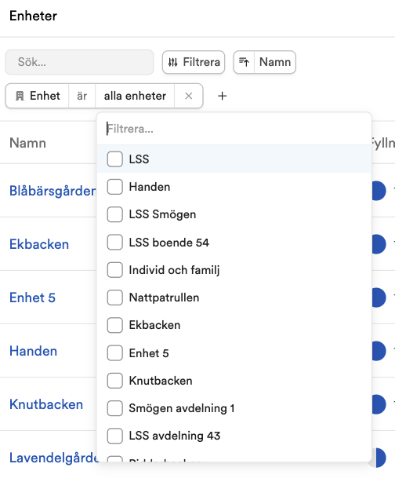395x482 pixels.
Task: Click the Namn column header
Action: pos(28,143)
